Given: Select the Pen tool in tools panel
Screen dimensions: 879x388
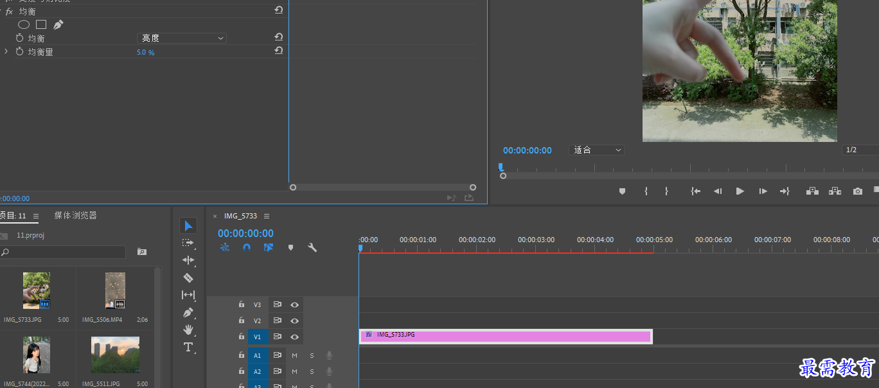Looking at the screenshot, I should [188, 312].
